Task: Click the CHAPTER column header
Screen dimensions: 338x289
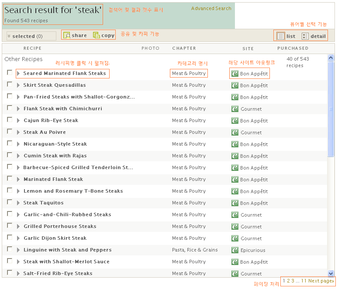Action: click(x=184, y=48)
